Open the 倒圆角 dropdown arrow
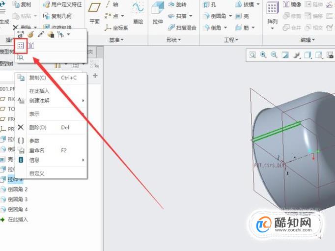 point(230,16)
